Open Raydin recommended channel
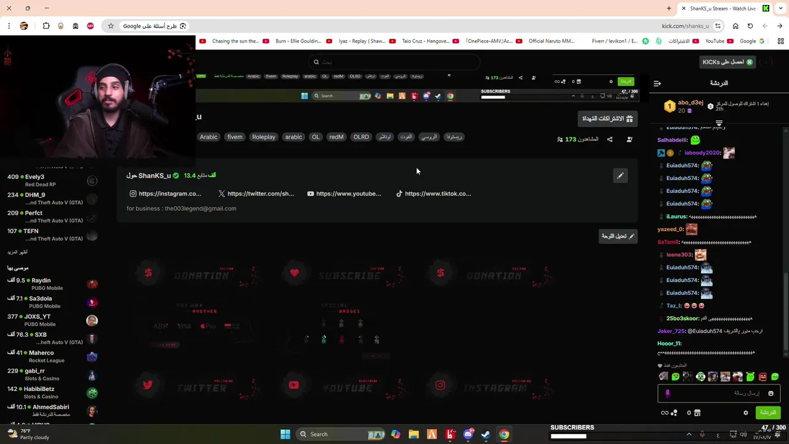The image size is (789, 444). pos(52,284)
